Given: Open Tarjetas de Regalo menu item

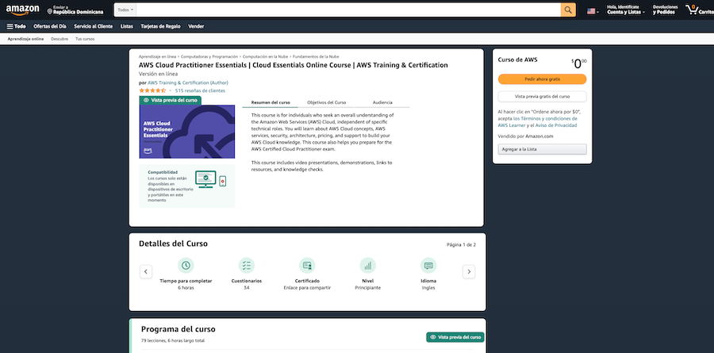Looking at the screenshot, I should [160, 26].
